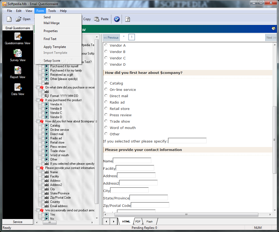
Task: Click page number 1 button
Action: [132, 37]
